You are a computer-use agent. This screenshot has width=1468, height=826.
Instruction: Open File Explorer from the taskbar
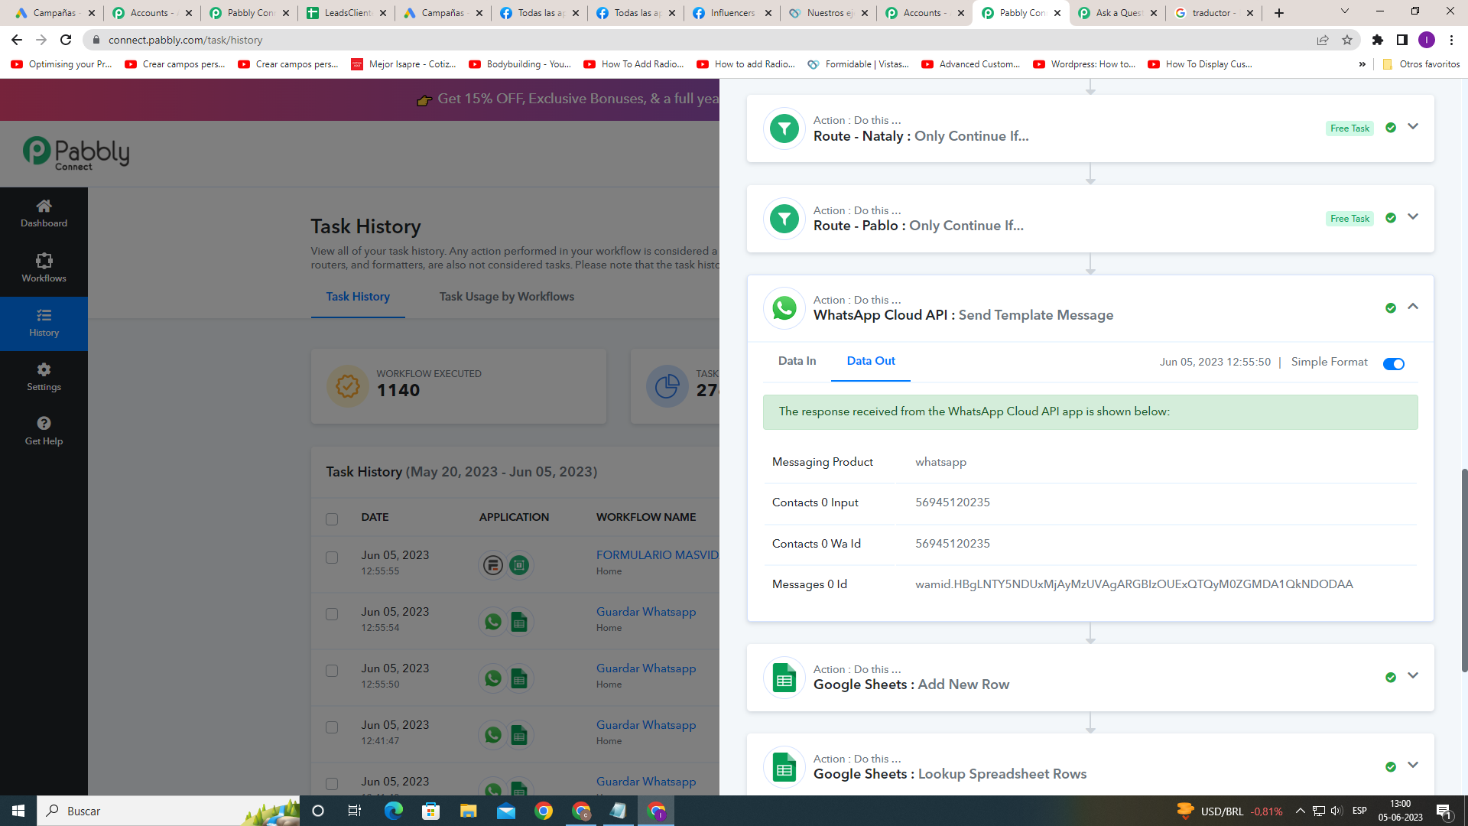pyautogui.click(x=469, y=811)
